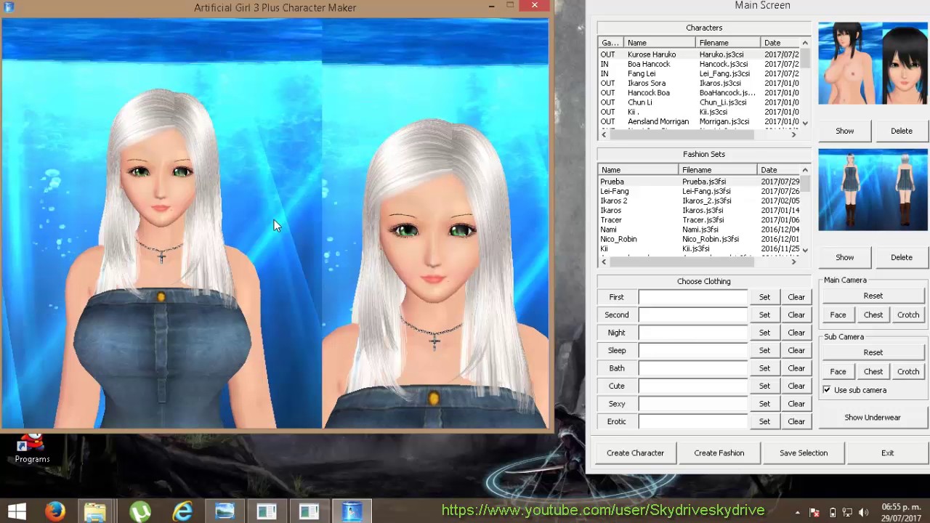This screenshot has width=930, height=523.
Task: Clear the Sexy clothing slot
Action: click(x=796, y=404)
